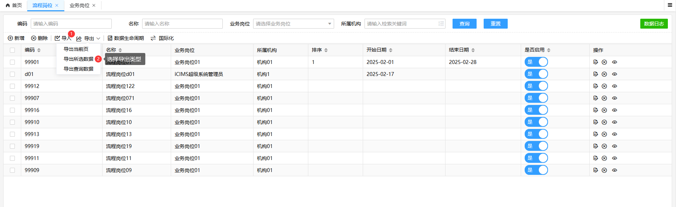Click the 编码 input field
This screenshot has height=207, width=676.
pyautogui.click(x=71, y=24)
